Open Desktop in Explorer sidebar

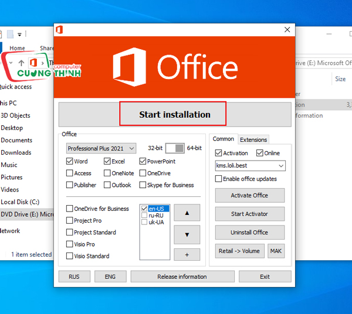coord(12,128)
